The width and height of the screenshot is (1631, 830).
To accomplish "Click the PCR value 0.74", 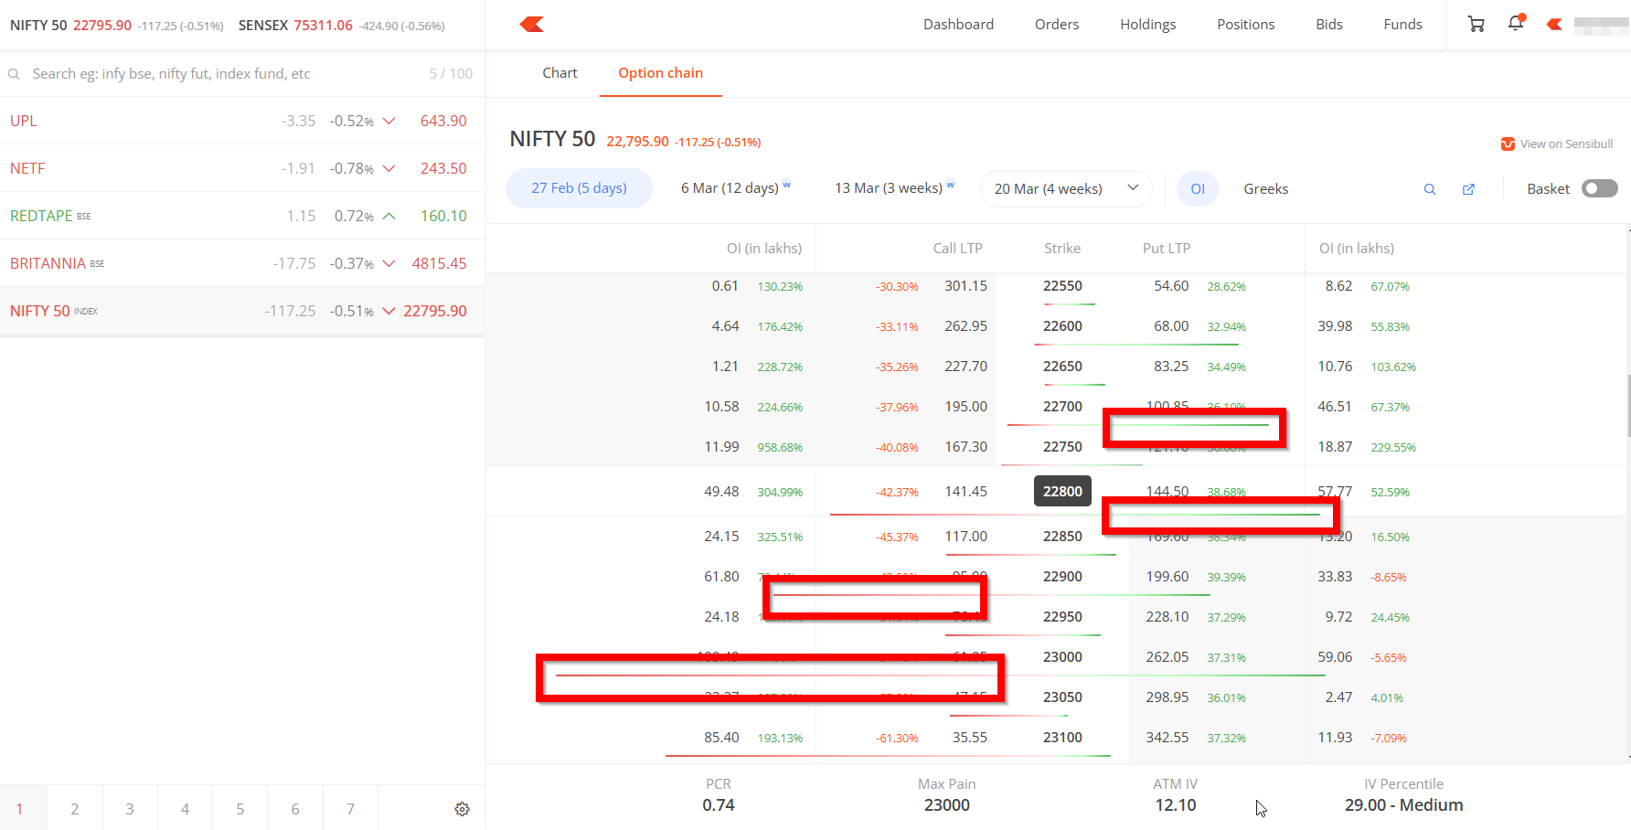I will point(719,805).
